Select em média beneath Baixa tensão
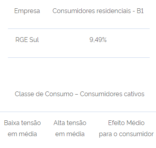Screen dimensions: 156x148 [x=23, y=134]
